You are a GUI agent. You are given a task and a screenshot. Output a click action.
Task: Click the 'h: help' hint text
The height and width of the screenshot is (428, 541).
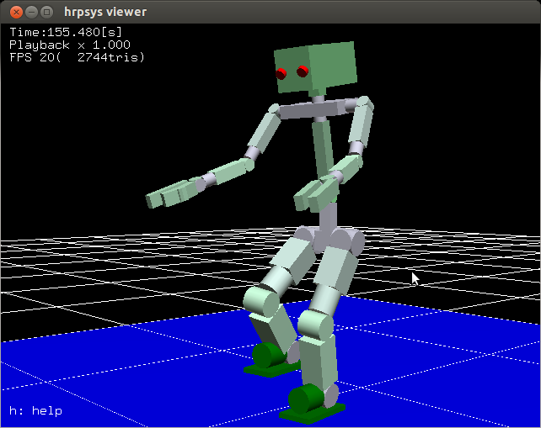[35, 411]
